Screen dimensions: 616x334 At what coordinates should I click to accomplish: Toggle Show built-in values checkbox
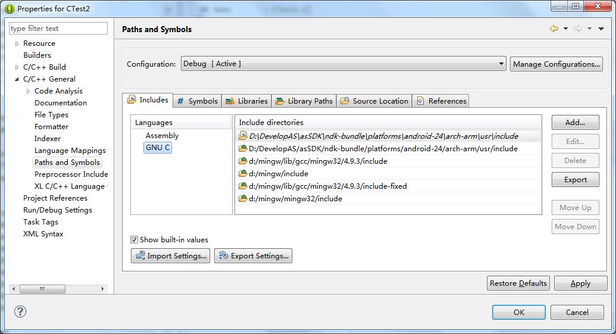tap(135, 240)
